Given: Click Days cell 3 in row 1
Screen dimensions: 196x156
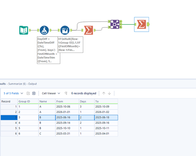Looking at the screenshot, I should point(87,106).
